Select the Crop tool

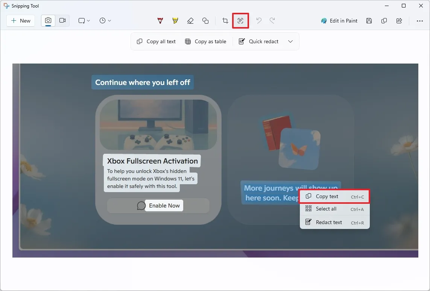click(x=225, y=21)
